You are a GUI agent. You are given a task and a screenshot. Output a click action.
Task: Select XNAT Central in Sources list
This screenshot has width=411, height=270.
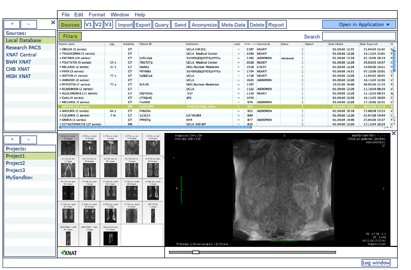click(21, 54)
